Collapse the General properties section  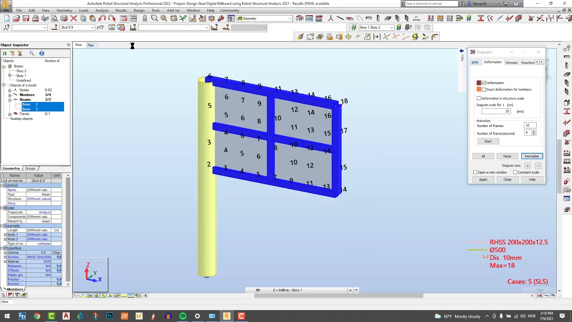2,186
